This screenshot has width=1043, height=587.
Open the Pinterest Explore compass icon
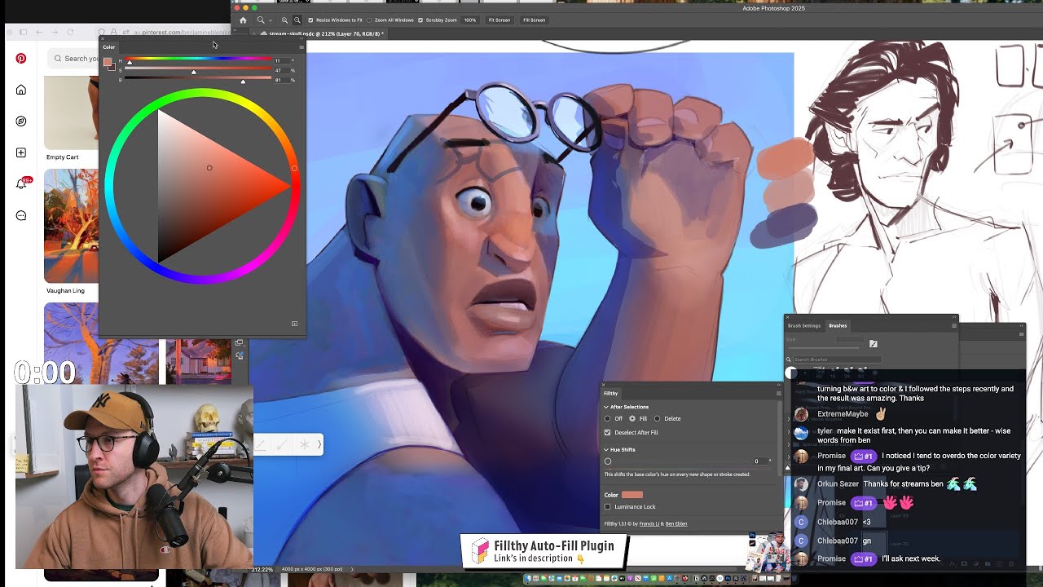click(x=21, y=121)
